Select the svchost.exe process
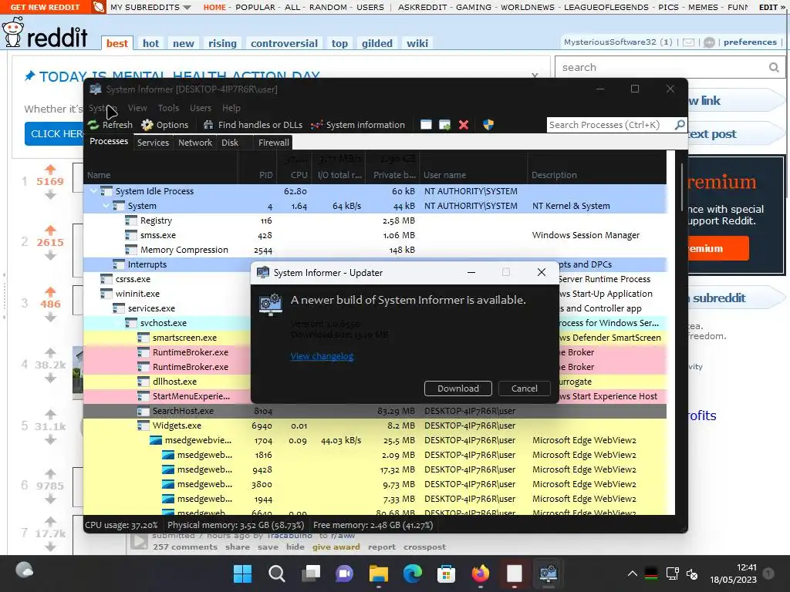The height and width of the screenshot is (592, 790). point(167,323)
